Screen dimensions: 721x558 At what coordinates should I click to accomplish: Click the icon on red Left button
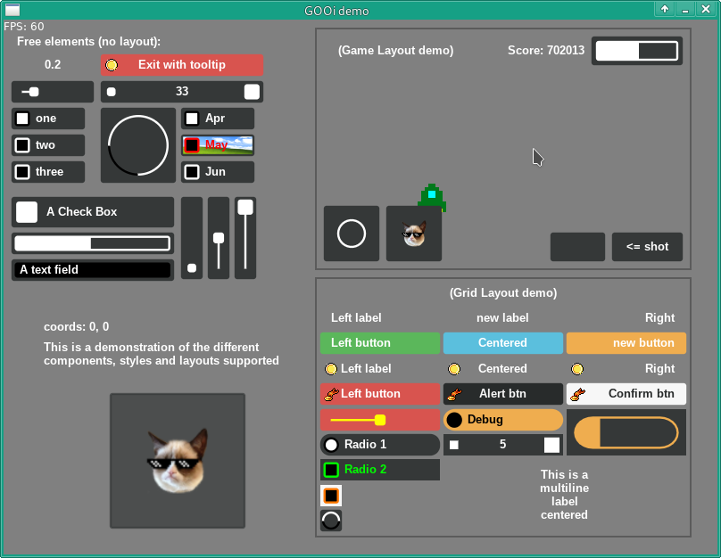tap(331, 394)
